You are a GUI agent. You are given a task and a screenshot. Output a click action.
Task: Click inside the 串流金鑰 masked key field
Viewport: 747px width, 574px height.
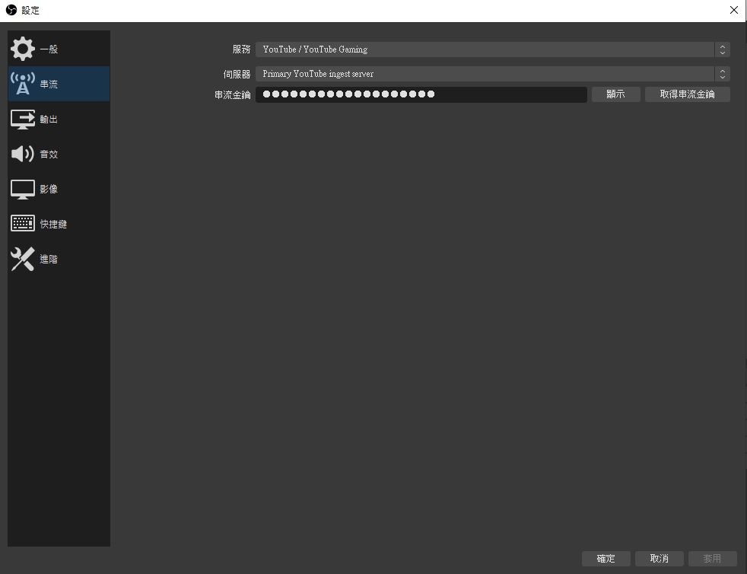click(x=421, y=94)
